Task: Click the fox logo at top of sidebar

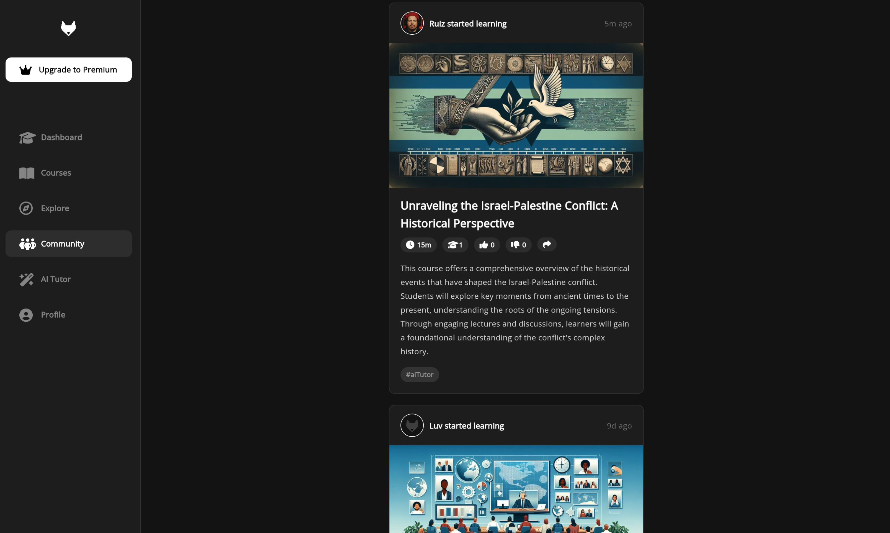Action: point(68,28)
